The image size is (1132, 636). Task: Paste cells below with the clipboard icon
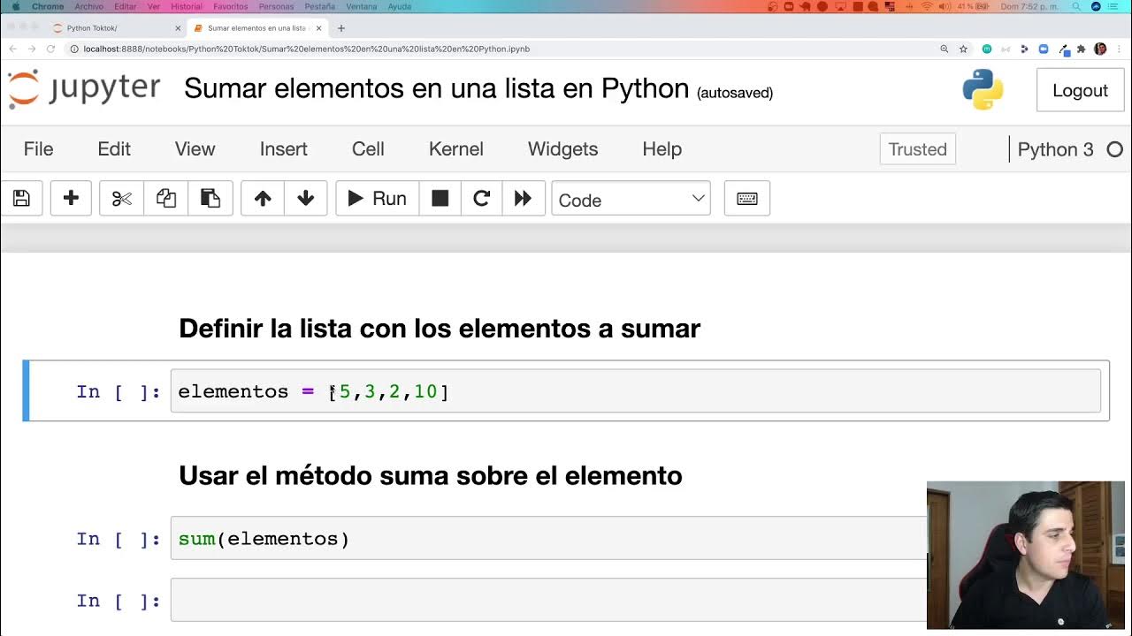(x=210, y=199)
